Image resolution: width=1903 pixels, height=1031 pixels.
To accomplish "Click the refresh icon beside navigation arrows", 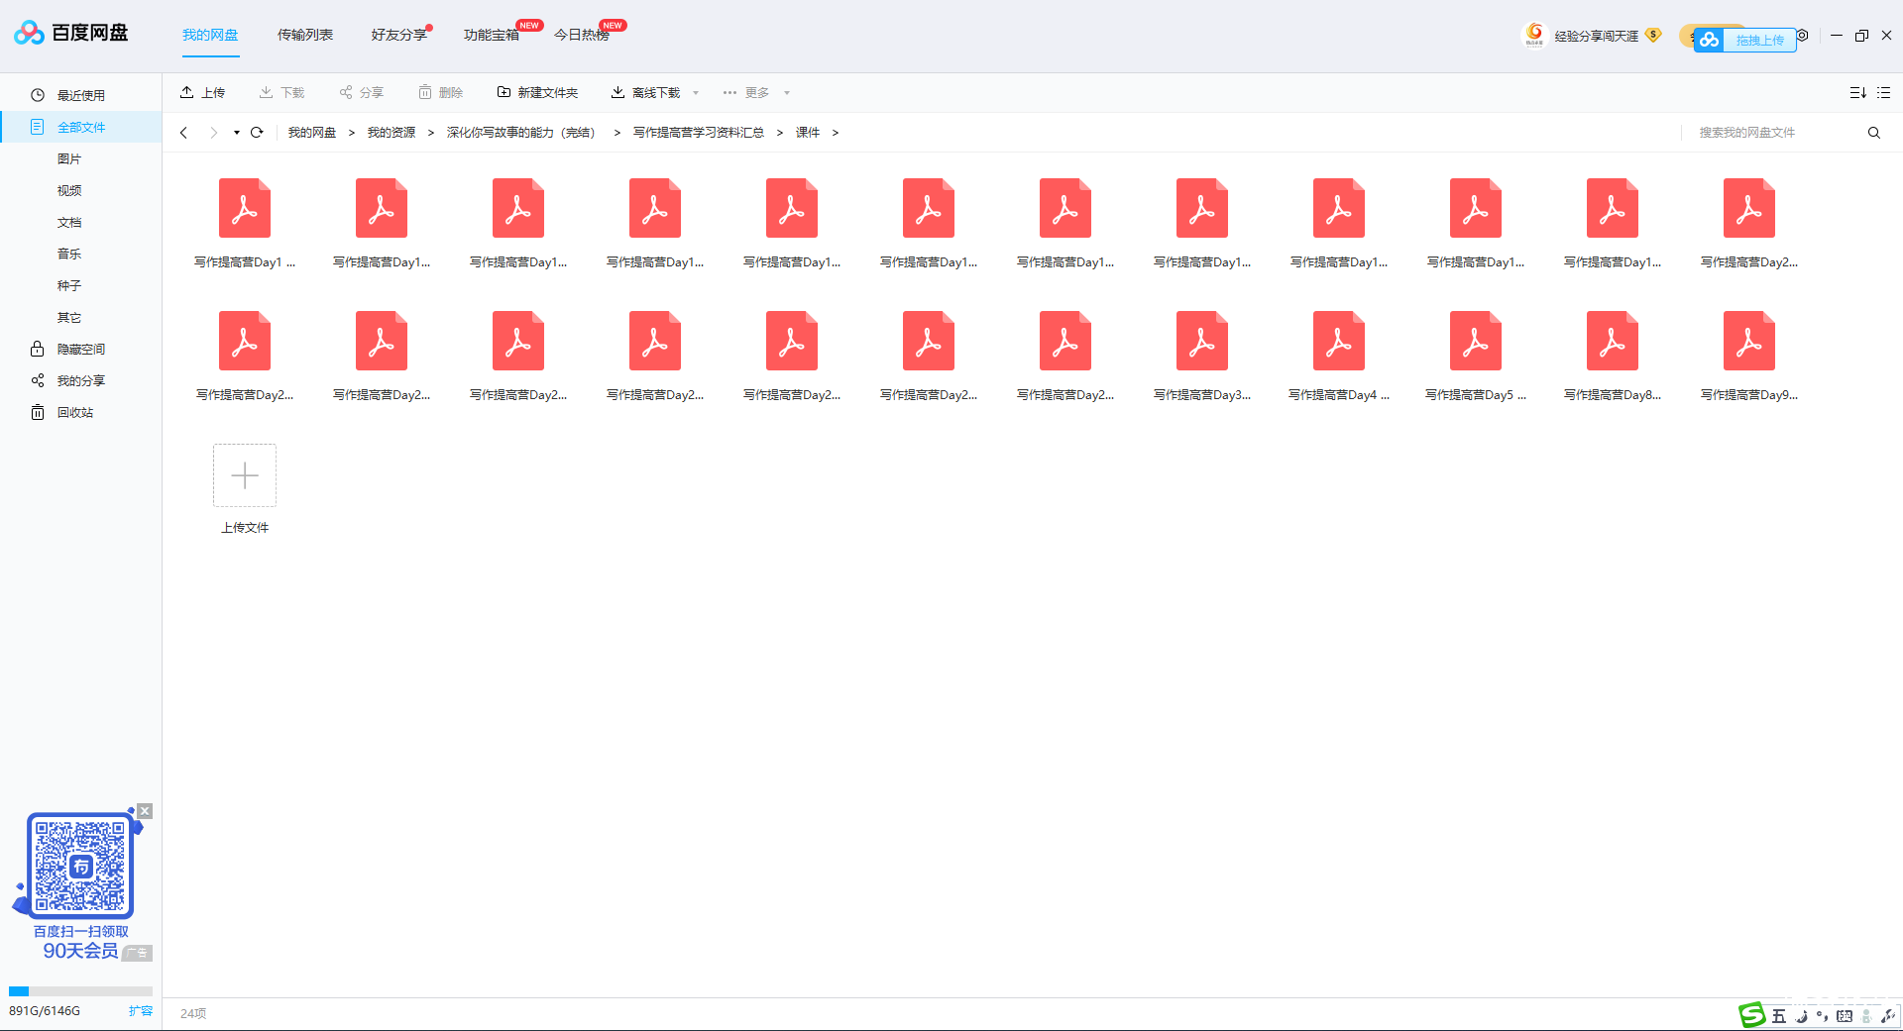I will coord(257,133).
